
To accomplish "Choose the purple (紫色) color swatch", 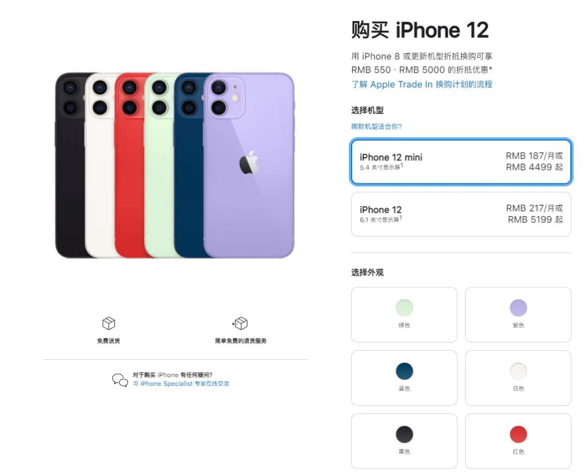I will pos(518,314).
